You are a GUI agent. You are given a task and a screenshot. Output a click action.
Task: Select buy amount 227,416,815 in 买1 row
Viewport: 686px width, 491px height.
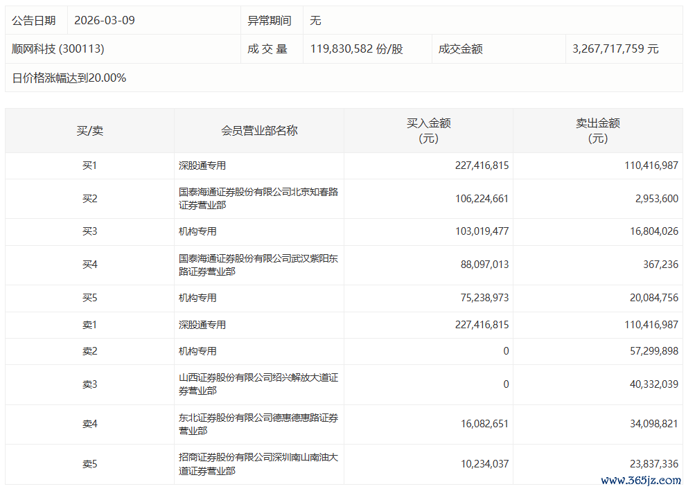[482, 166]
